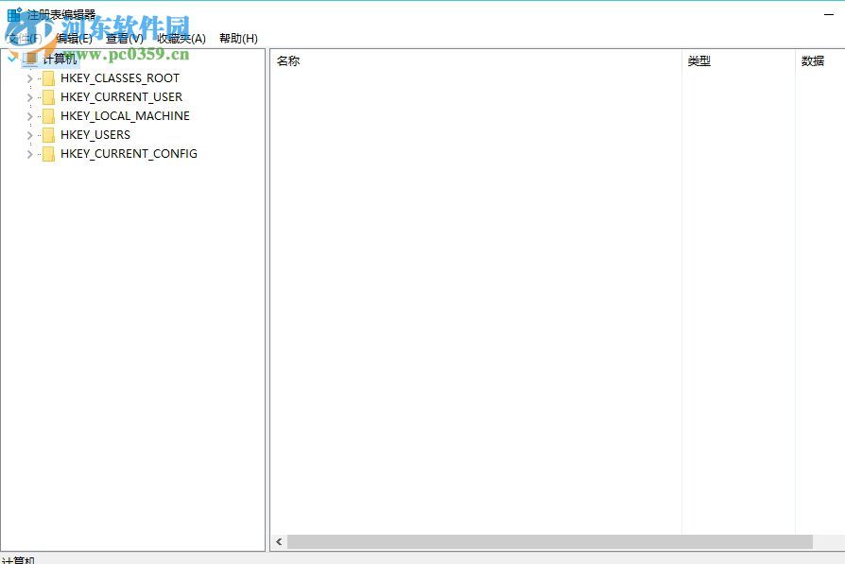845x564 pixels.
Task: Minimize the Registry Editor window
Action: [829, 14]
